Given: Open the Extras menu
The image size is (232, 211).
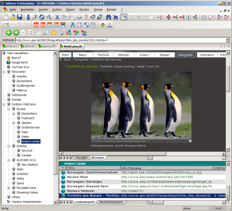Looking at the screenshot, I should click(98, 10).
